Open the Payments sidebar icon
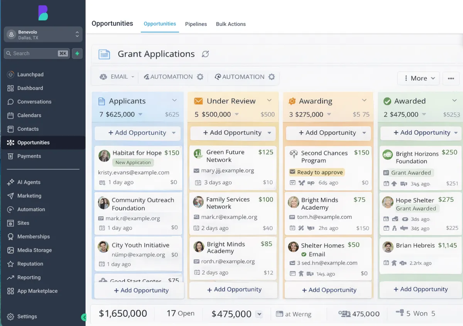The height and width of the screenshot is (326, 463). [11, 156]
